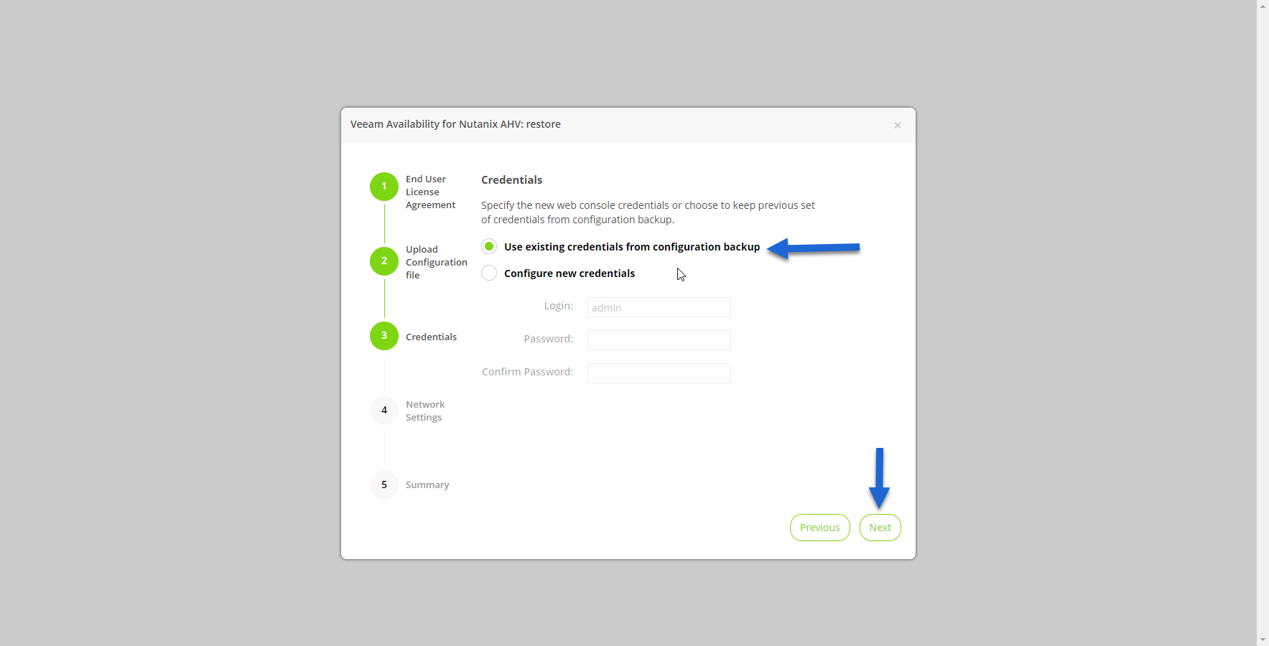Viewport: 1269px width, 646px height.
Task: Open step 1 End User License Agreement circle
Action: [x=384, y=187]
